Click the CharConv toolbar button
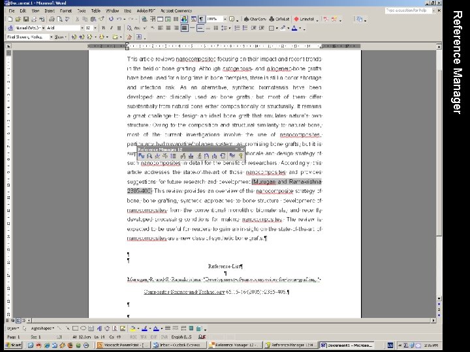The width and height of the screenshot is (470, 352). [x=255, y=19]
